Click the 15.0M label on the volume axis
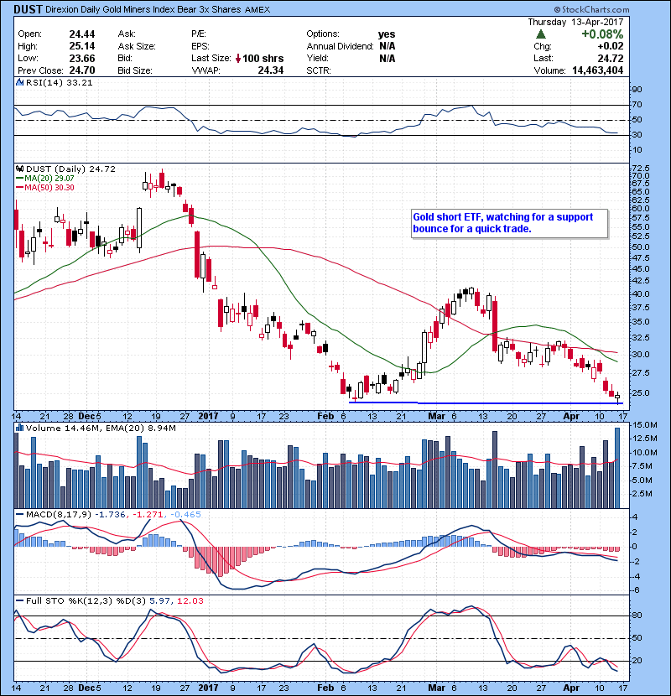671x696 pixels. (x=645, y=425)
